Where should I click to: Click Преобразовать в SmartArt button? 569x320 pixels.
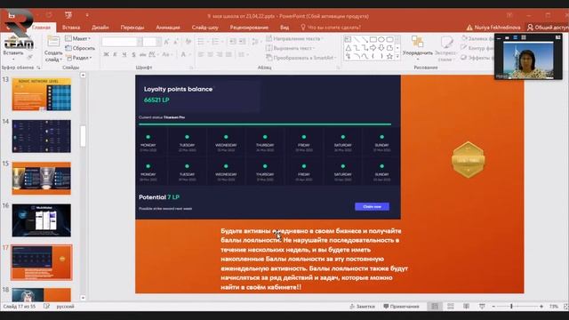point(301,58)
